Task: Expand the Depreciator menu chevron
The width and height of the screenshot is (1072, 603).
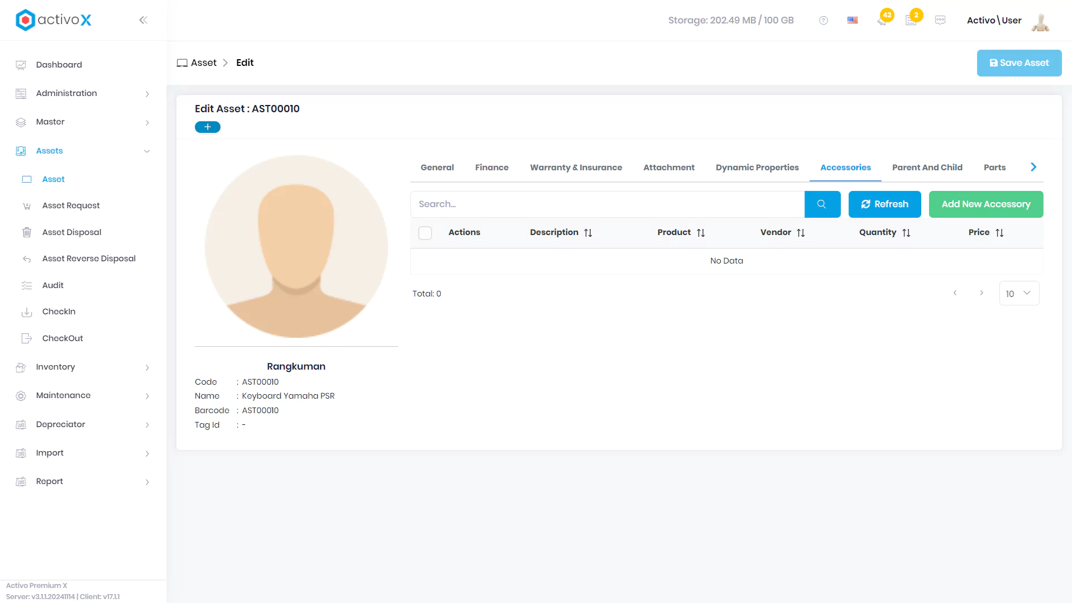Action: tap(147, 425)
